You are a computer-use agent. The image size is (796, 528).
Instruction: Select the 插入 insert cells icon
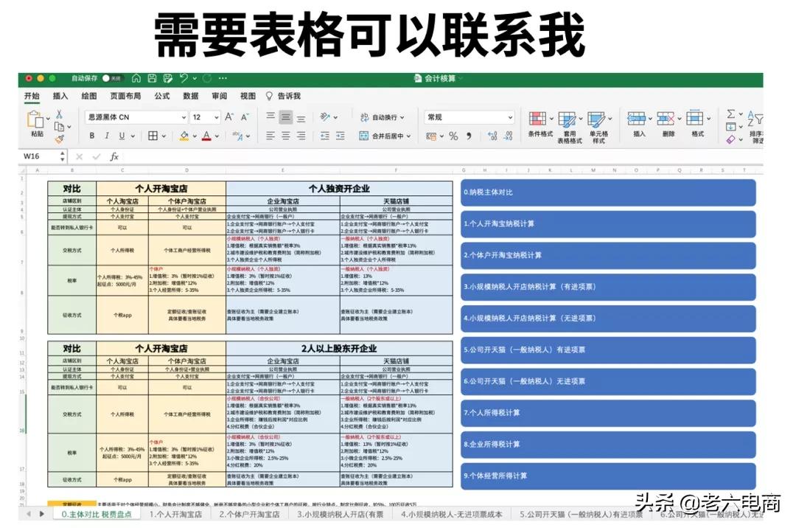click(x=638, y=119)
